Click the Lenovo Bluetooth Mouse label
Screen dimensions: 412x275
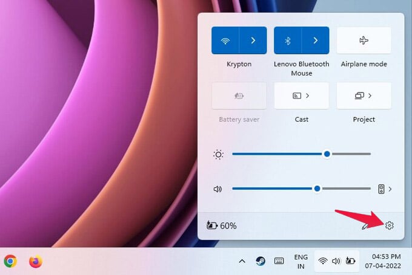[301, 68]
